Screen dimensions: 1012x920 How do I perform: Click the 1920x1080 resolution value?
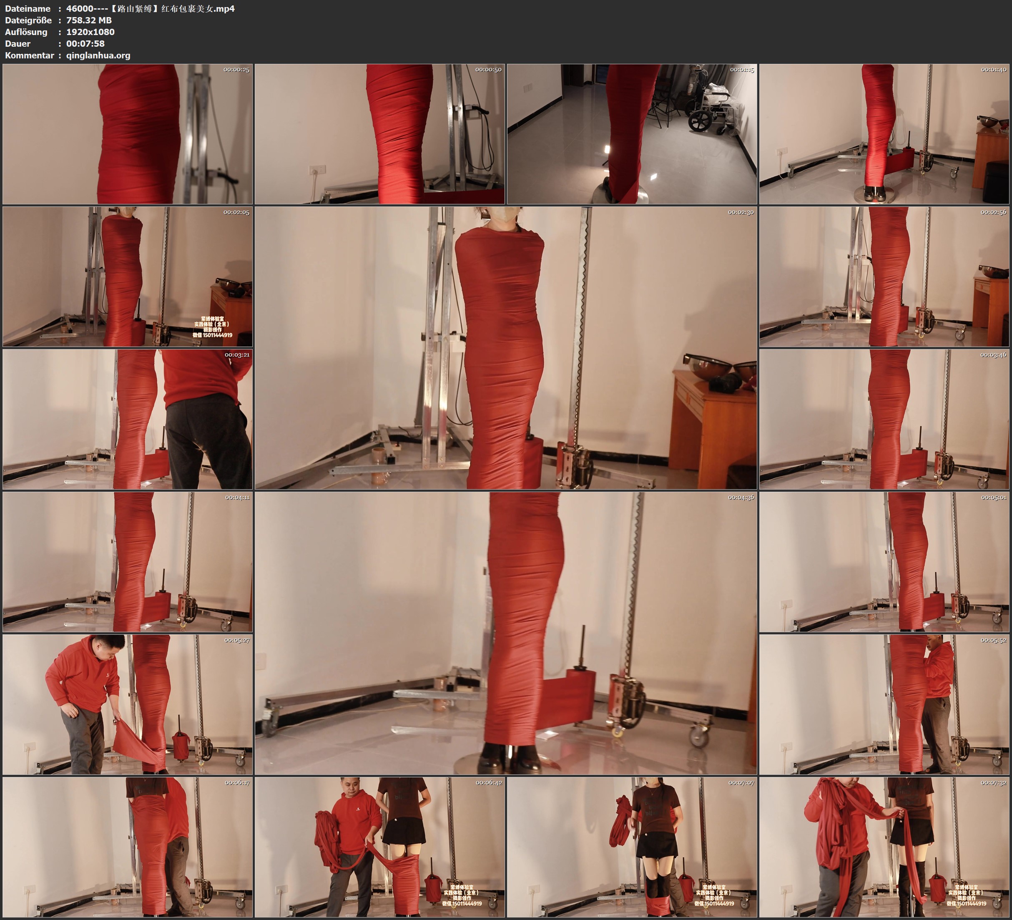click(x=90, y=32)
